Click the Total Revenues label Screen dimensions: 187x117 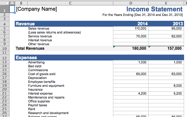30,48
